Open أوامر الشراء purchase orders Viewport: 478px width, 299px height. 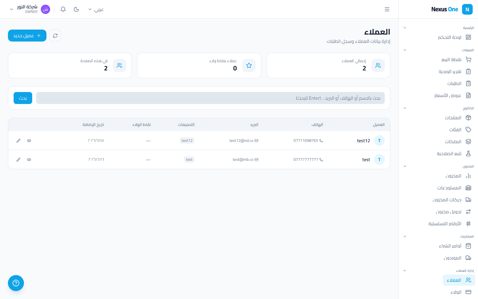click(x=455, y=246)
